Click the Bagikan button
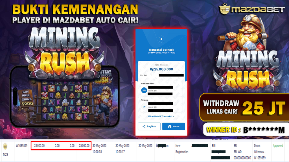The image size is (289, 162). coord(149,126)
